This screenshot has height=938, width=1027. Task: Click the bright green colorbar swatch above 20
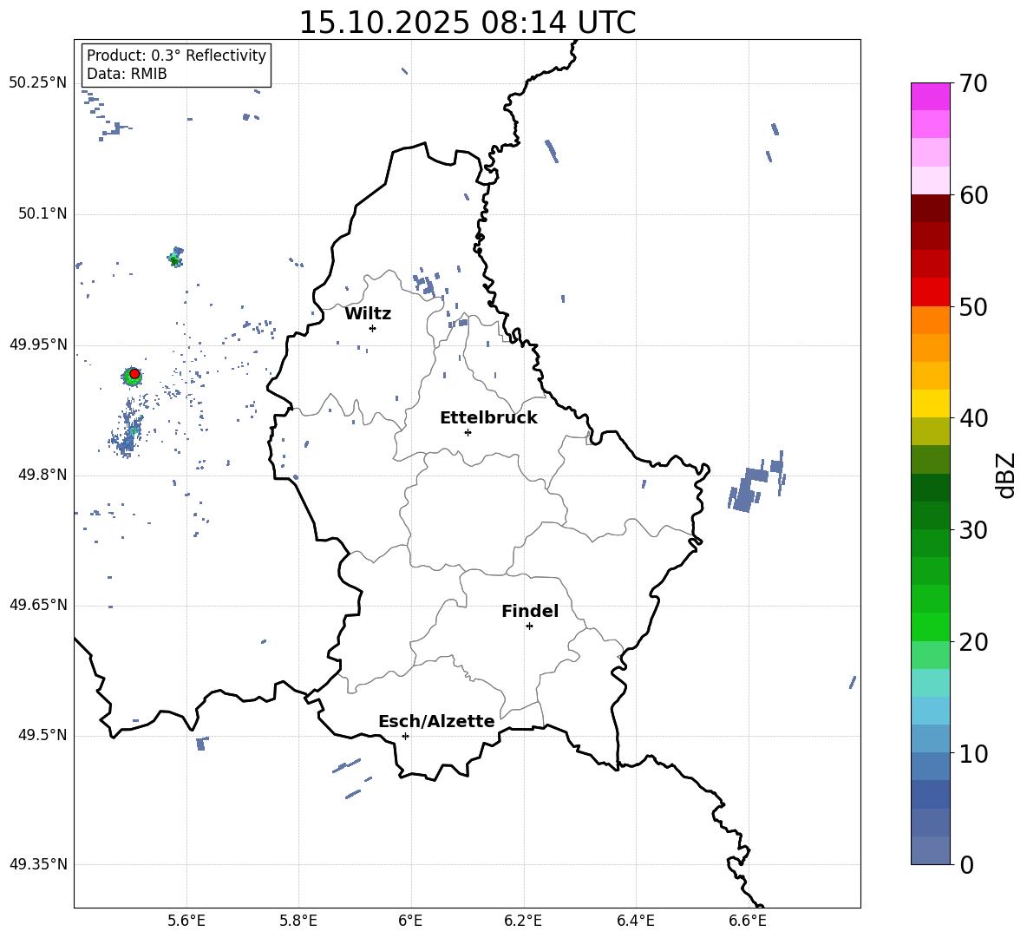click(x=931, y=626)
